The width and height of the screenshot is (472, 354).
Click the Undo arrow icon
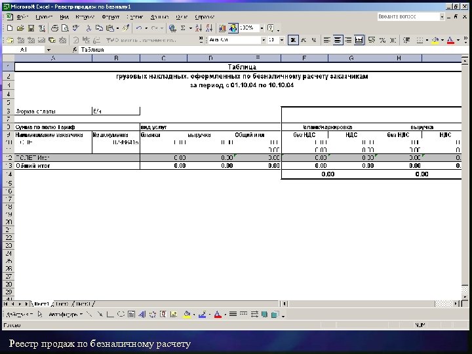(139, 28)
